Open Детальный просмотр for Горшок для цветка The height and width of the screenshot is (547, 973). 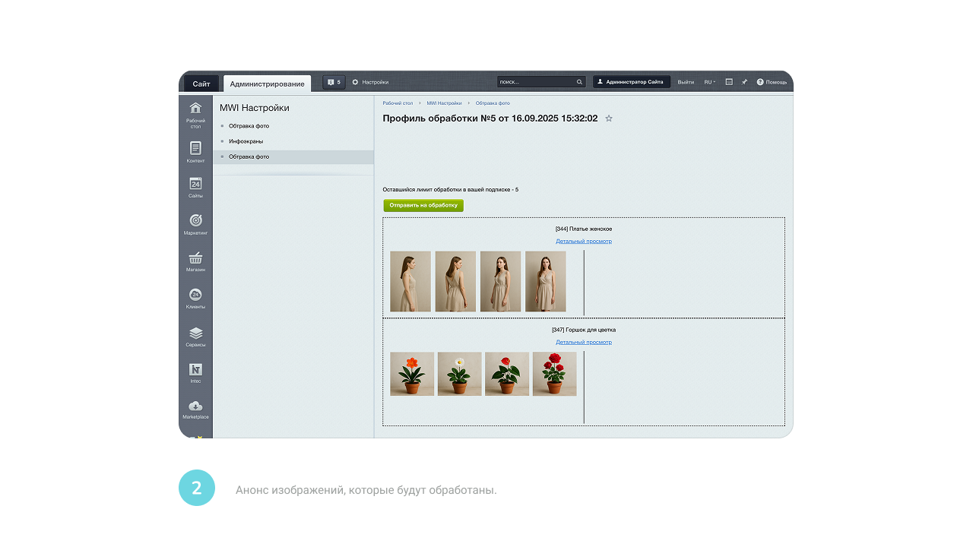pos(583,343)
